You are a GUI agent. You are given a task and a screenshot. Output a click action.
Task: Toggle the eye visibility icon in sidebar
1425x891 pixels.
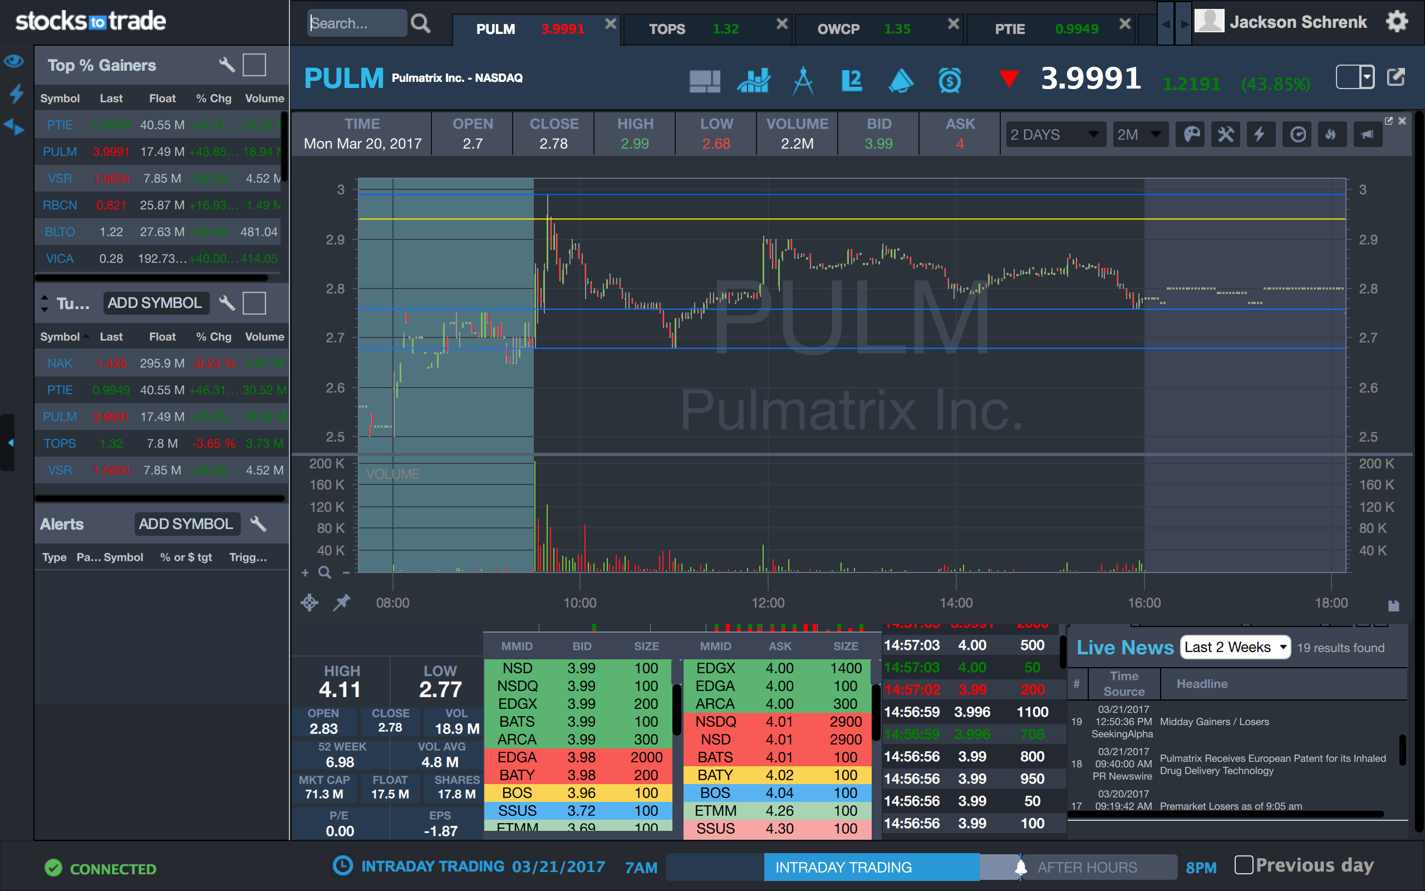click(14, 61)
